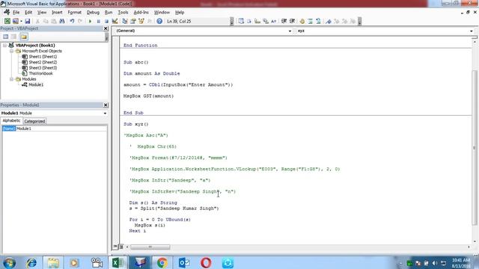Image resolution: width=479 pixels, height=269 pixels.
Task: Click View Code in the Project panel
Action: click(x=5, y=37)
